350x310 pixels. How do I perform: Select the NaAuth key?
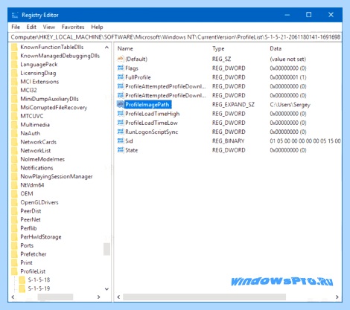[31, 133]
